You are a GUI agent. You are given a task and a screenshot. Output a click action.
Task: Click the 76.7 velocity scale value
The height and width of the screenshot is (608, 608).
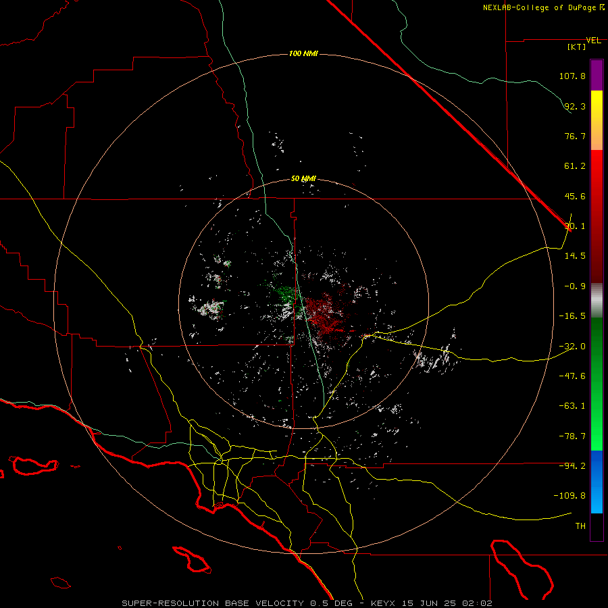575,136
